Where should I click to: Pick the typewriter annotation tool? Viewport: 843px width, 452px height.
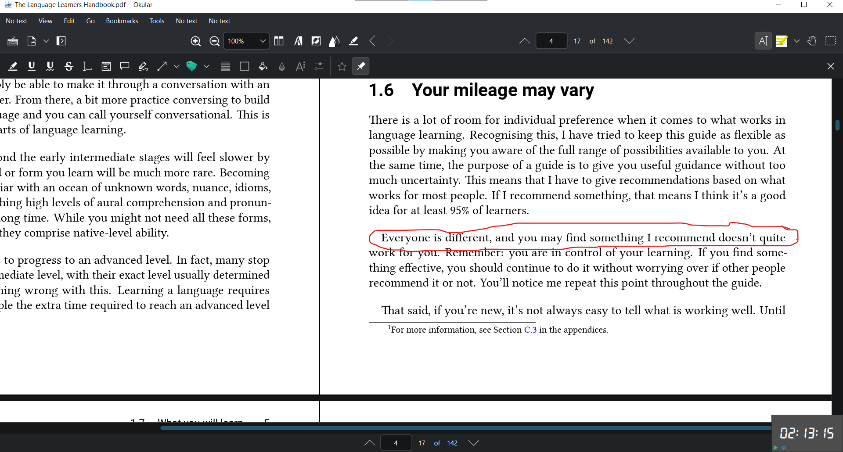[x=87, y=66]
